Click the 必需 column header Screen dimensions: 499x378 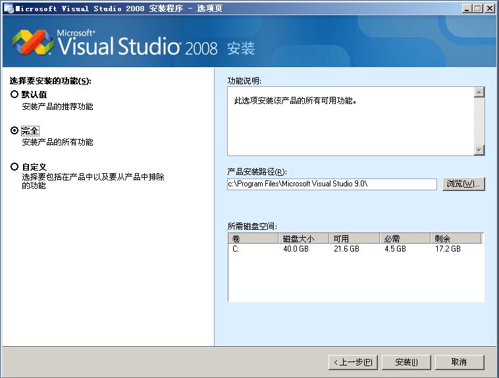(405, 238)
